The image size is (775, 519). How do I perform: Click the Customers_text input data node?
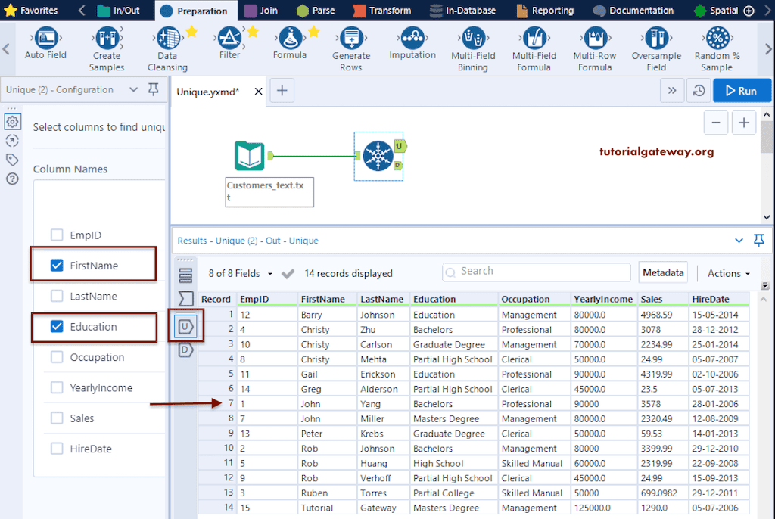250,156
